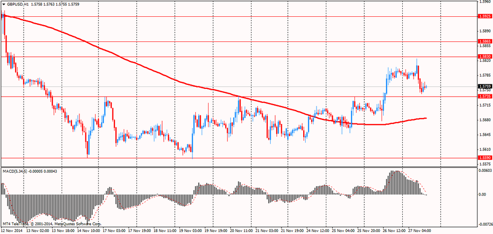Click 1.5960 on the price axis

tap(485, 1)
